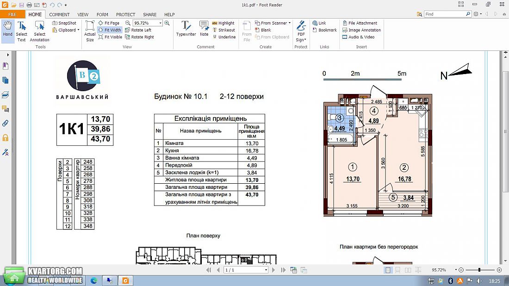This screenshot has height=286, width=509.
Task: Click the Print icon in quick toolbar
Action: tap(29, 5)
